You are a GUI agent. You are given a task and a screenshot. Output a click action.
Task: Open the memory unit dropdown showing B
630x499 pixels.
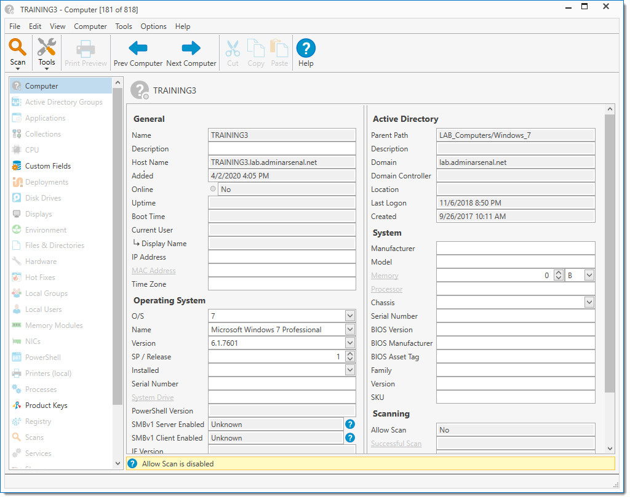click(589, 275)
